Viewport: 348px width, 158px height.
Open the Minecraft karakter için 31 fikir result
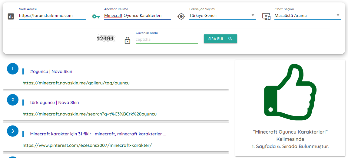(98, 134)
